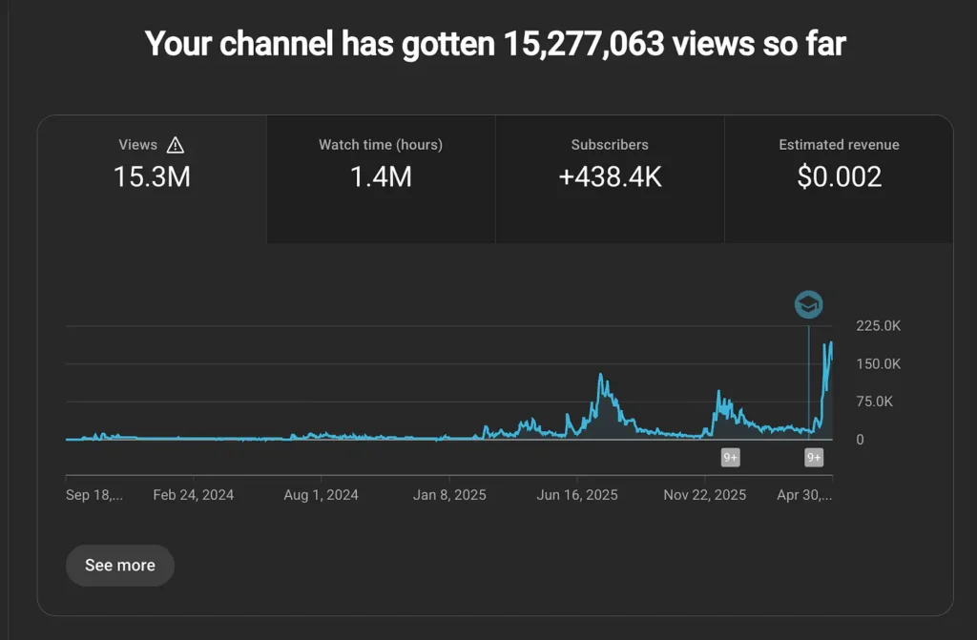The image size is (977, 640).
Task: Click the graduation cap milestone icon
Action: [808, 304]
